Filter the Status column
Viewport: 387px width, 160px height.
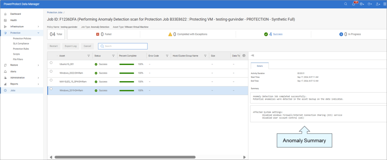point(113,56)
